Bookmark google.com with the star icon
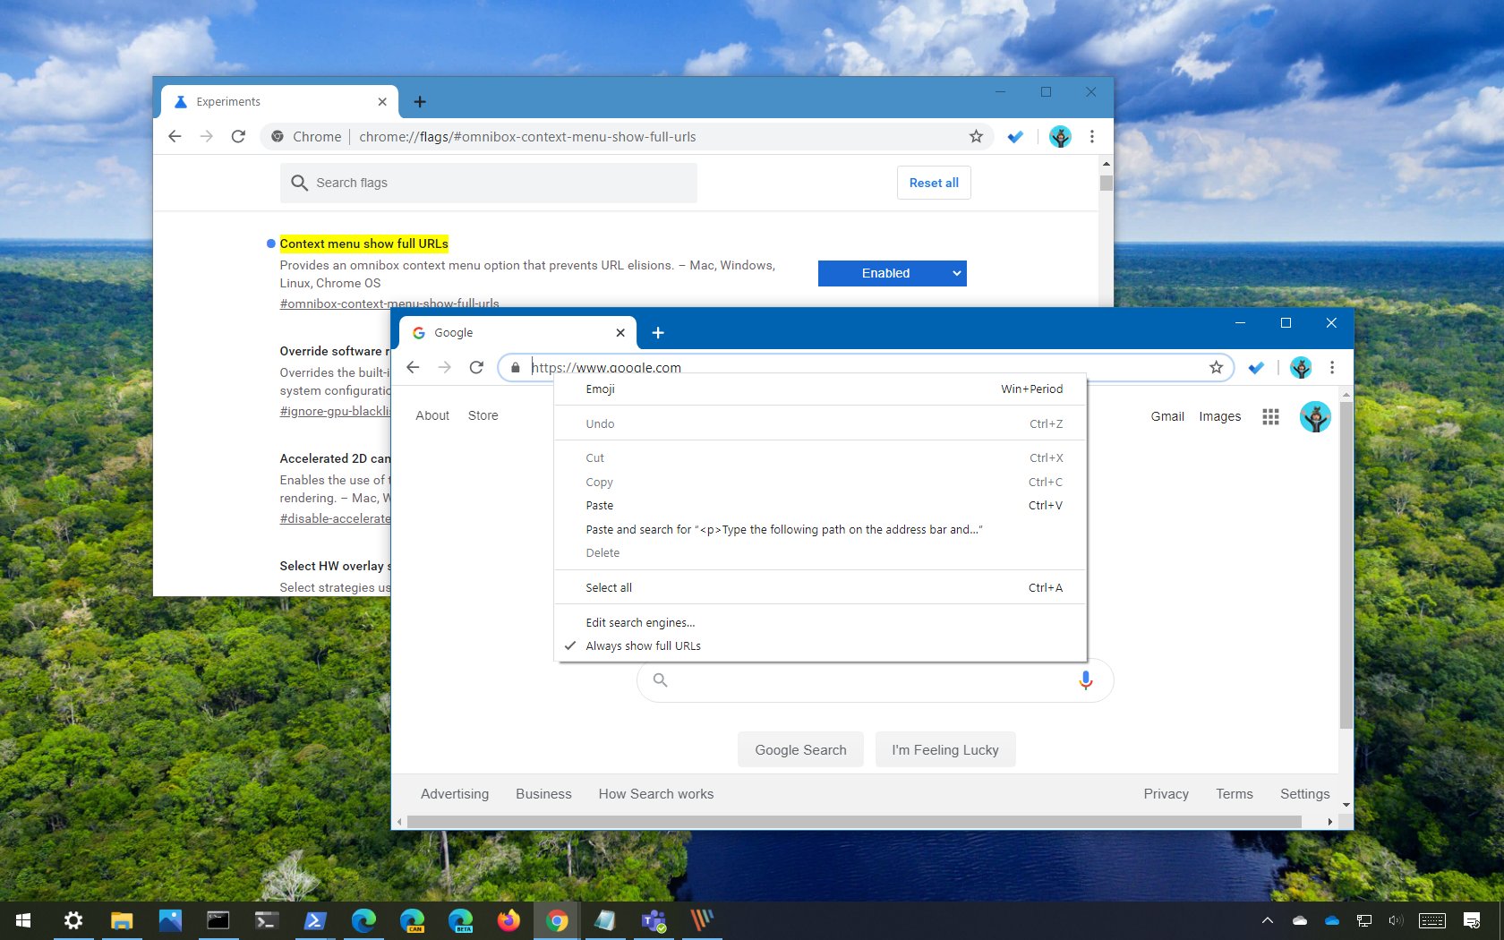 point(1216,367)
